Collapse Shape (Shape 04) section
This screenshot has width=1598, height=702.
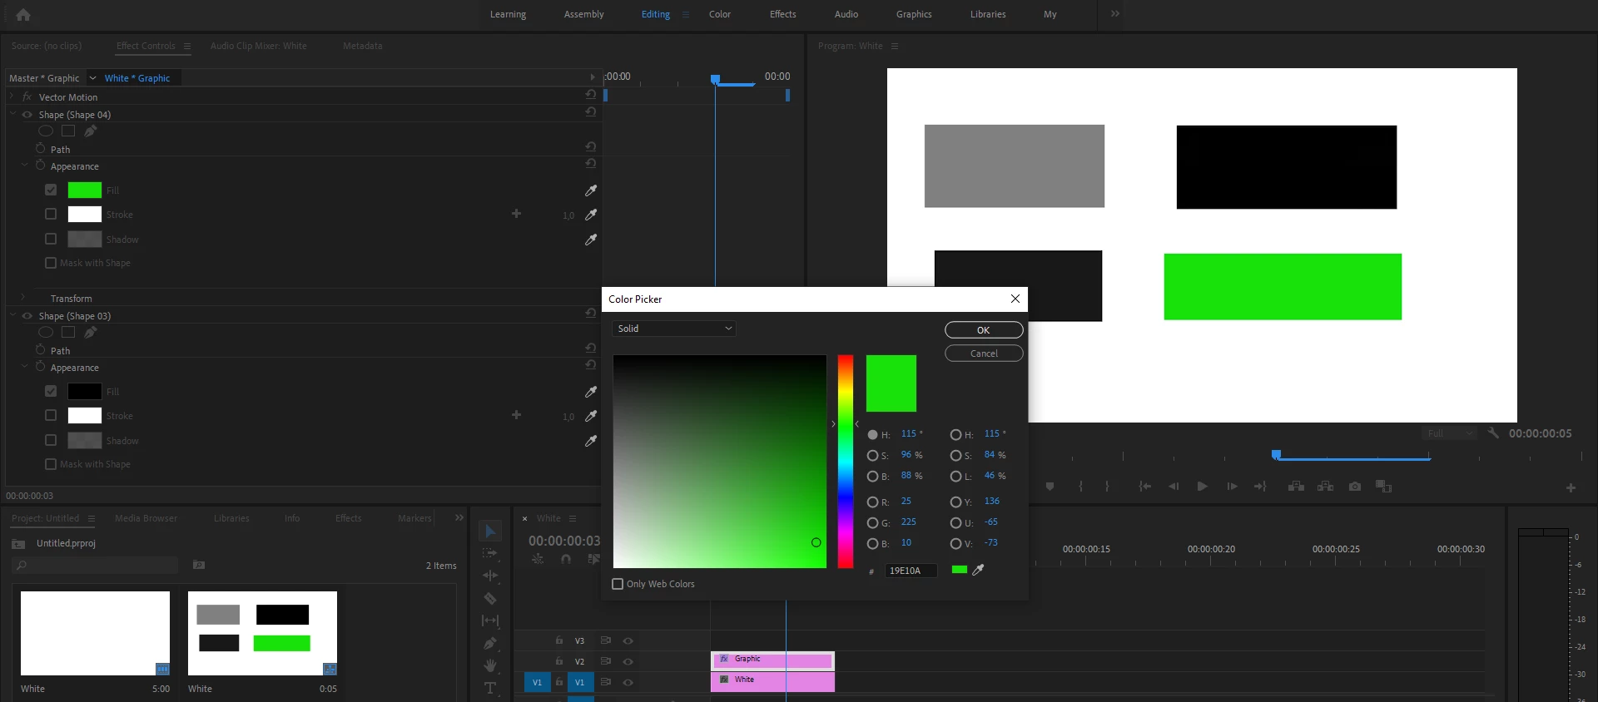coord(12,114)
